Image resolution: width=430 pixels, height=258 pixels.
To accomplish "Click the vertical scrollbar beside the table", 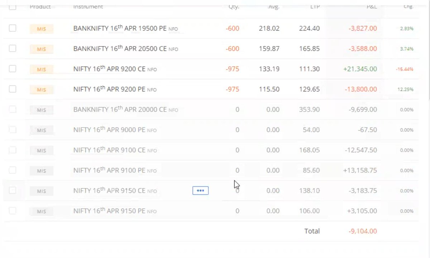I will click(428, 54).
